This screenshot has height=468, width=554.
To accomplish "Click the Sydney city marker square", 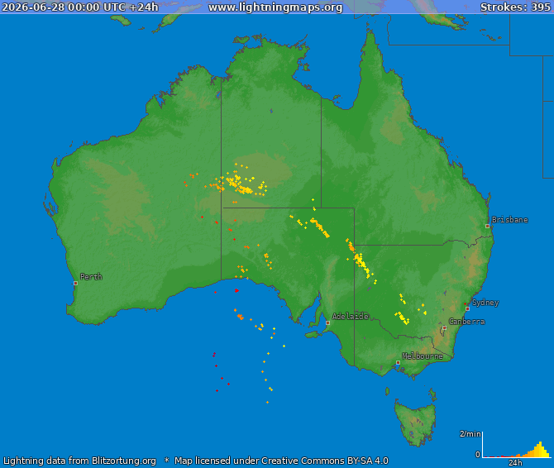I will (467, 308).
